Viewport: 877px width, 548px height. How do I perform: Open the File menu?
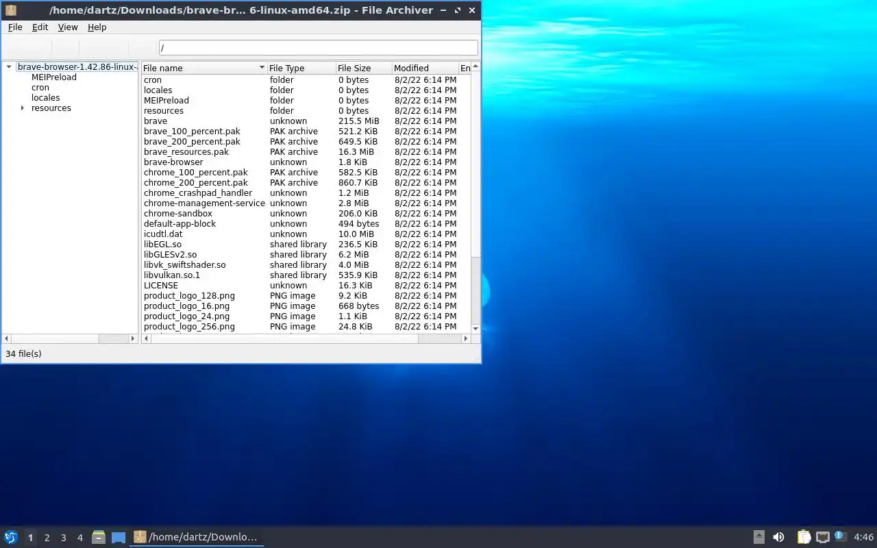pyautogui.click(x=15, y=27)
